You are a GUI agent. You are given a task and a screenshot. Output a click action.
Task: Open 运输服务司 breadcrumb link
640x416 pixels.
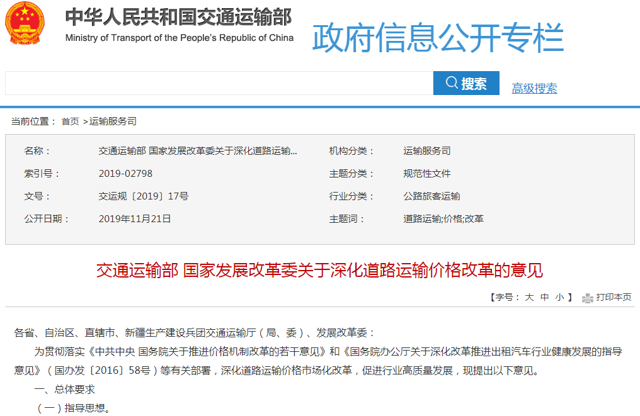pyautogui.click(x=113, y=121)
